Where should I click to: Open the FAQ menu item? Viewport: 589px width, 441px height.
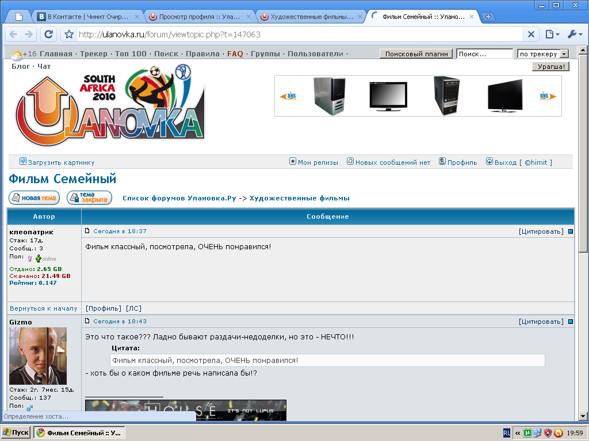235,53
